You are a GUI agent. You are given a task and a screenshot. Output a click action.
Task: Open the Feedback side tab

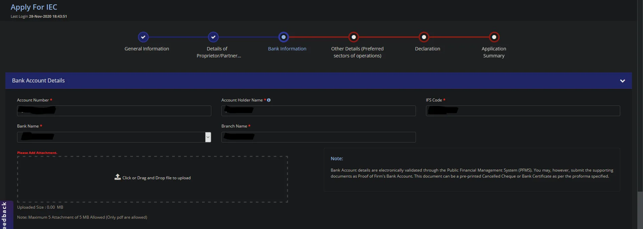[5, 215]
